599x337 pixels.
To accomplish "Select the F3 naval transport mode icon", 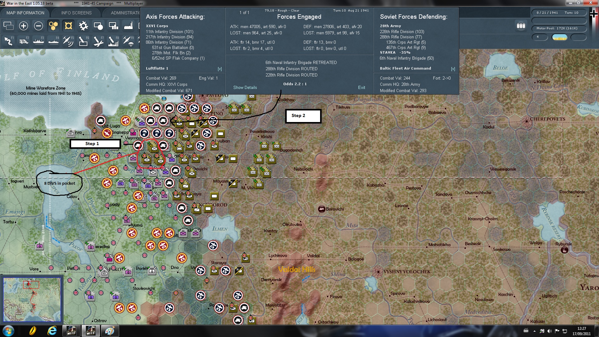I will click(x=38, y=41).
